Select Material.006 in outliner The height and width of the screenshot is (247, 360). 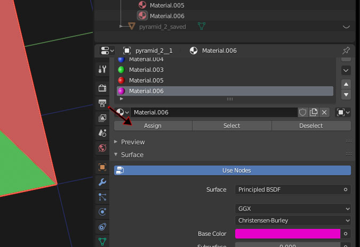coord(167,16)
